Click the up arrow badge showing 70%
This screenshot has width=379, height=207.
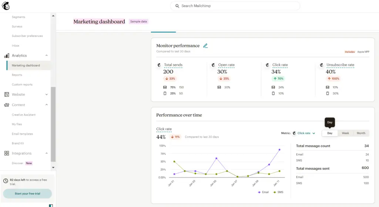278,79
